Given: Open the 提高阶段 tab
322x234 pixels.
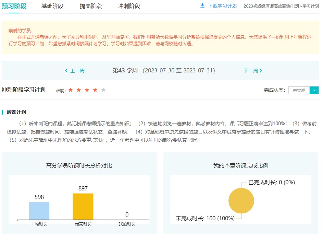Looking at the screenshot, I should pyautogui.click(x=91, y=6).
